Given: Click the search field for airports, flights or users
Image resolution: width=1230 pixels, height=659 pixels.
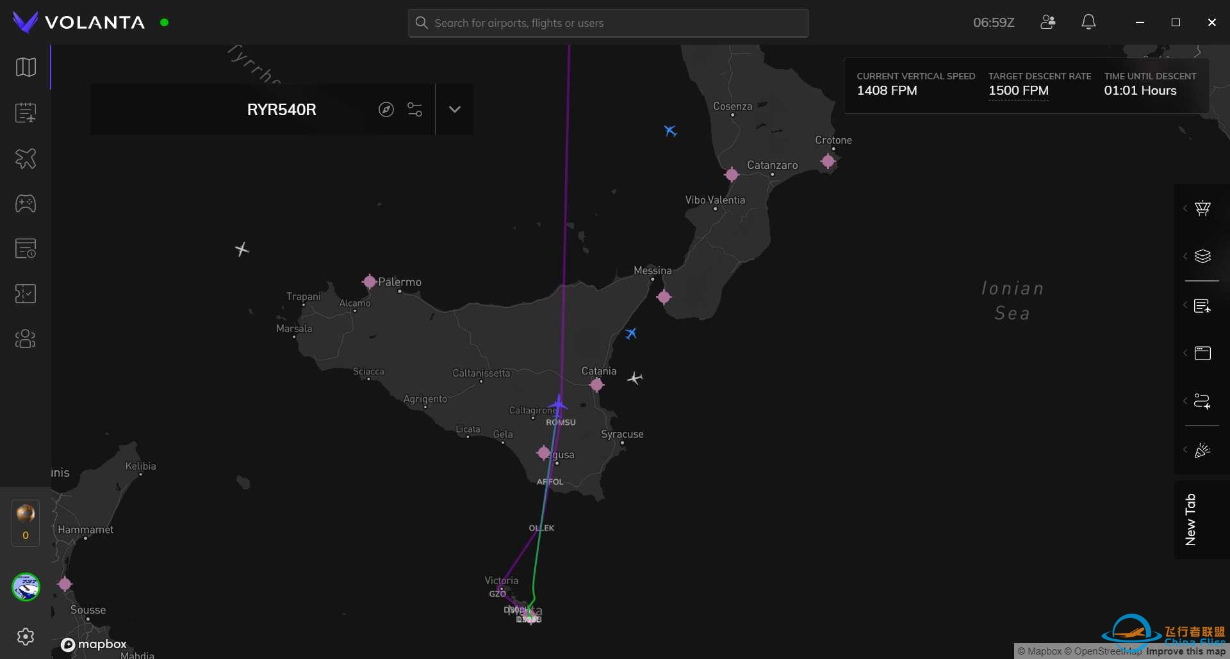Looking at the screenshot, I should click(x=609, y=23).
